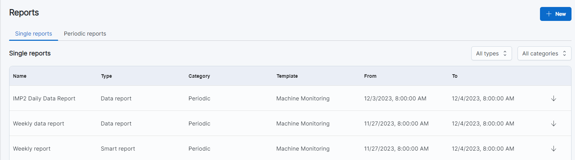Open the All categories filter dropdown
Image resolution: width=575 pixels, height=160 pixels.
(x=544, y=53)
